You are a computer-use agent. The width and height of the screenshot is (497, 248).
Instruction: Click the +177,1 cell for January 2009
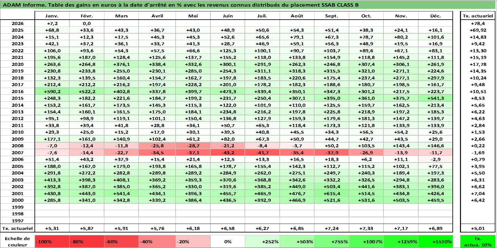52,139
